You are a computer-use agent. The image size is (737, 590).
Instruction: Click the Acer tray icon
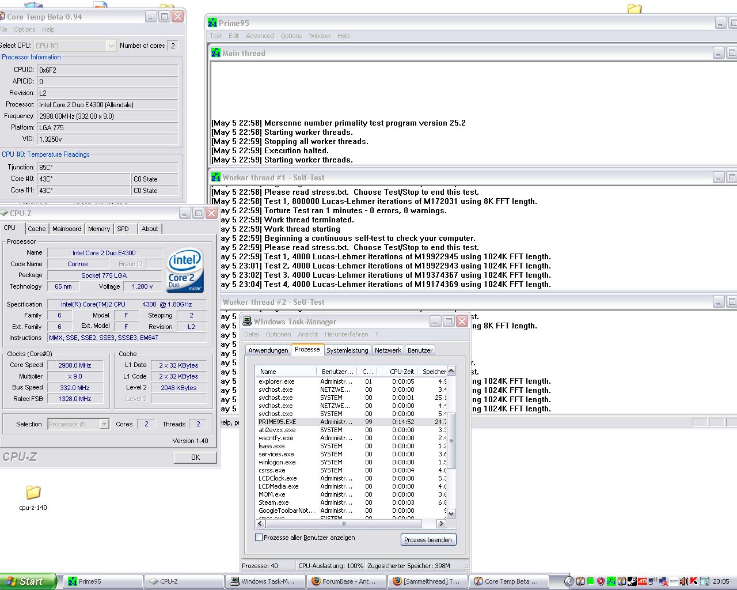(x=674, y=581)
